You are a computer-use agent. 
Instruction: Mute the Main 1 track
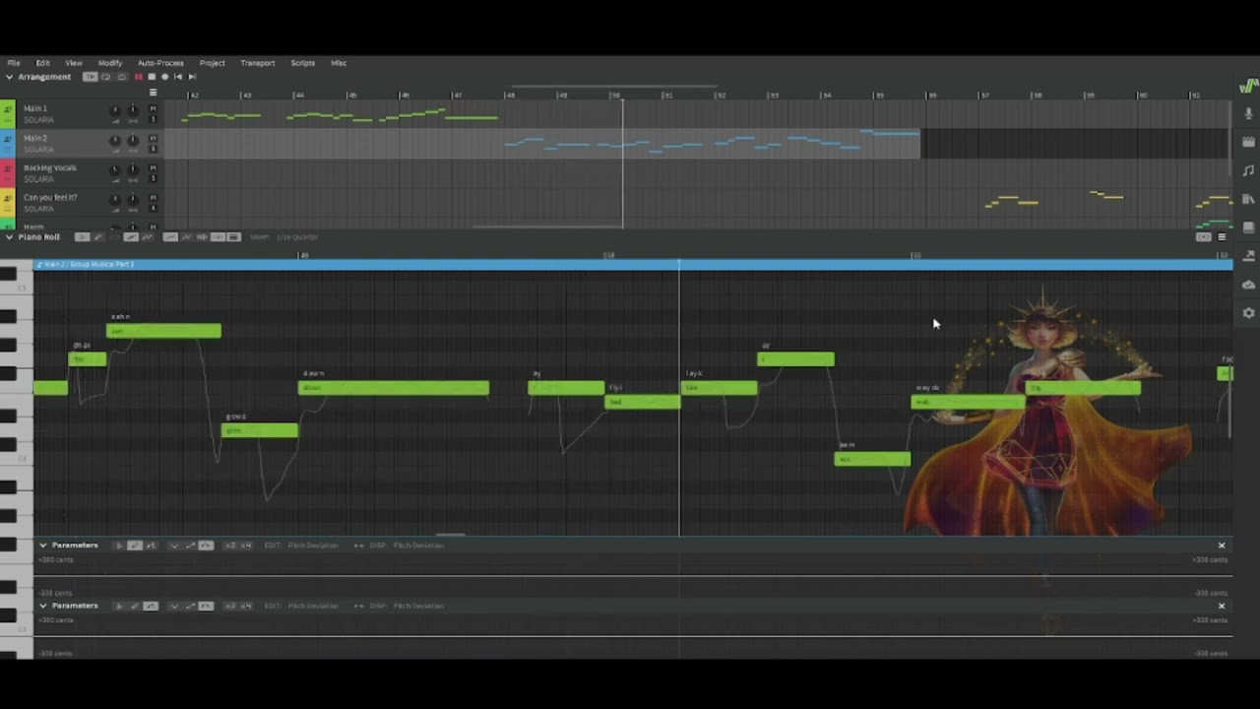coord(153,108)
